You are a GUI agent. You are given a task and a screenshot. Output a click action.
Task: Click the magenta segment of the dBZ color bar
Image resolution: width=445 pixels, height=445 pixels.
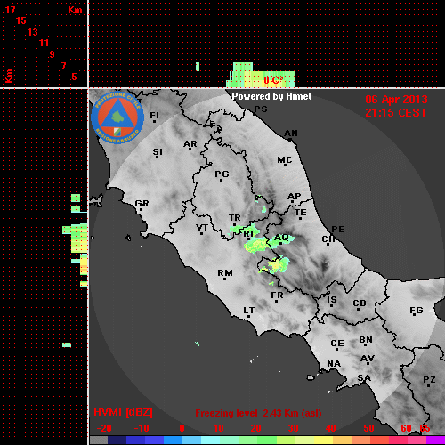pos(435,441)
